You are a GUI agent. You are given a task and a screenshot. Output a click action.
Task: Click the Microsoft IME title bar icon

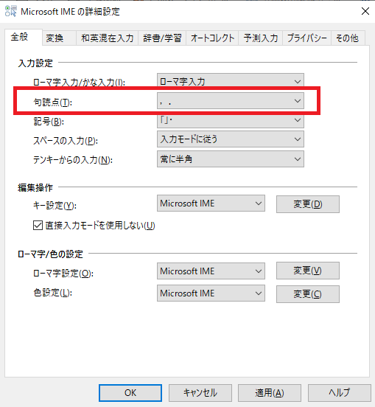[x=10, y=11]
